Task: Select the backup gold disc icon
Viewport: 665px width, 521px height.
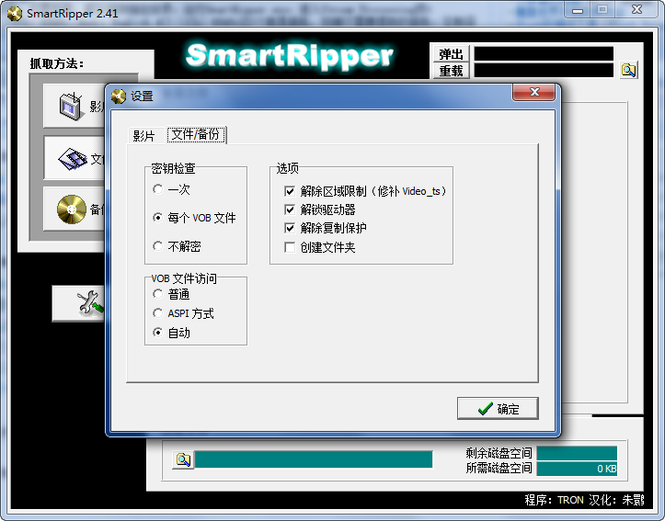Action: [x=71, y=210]
